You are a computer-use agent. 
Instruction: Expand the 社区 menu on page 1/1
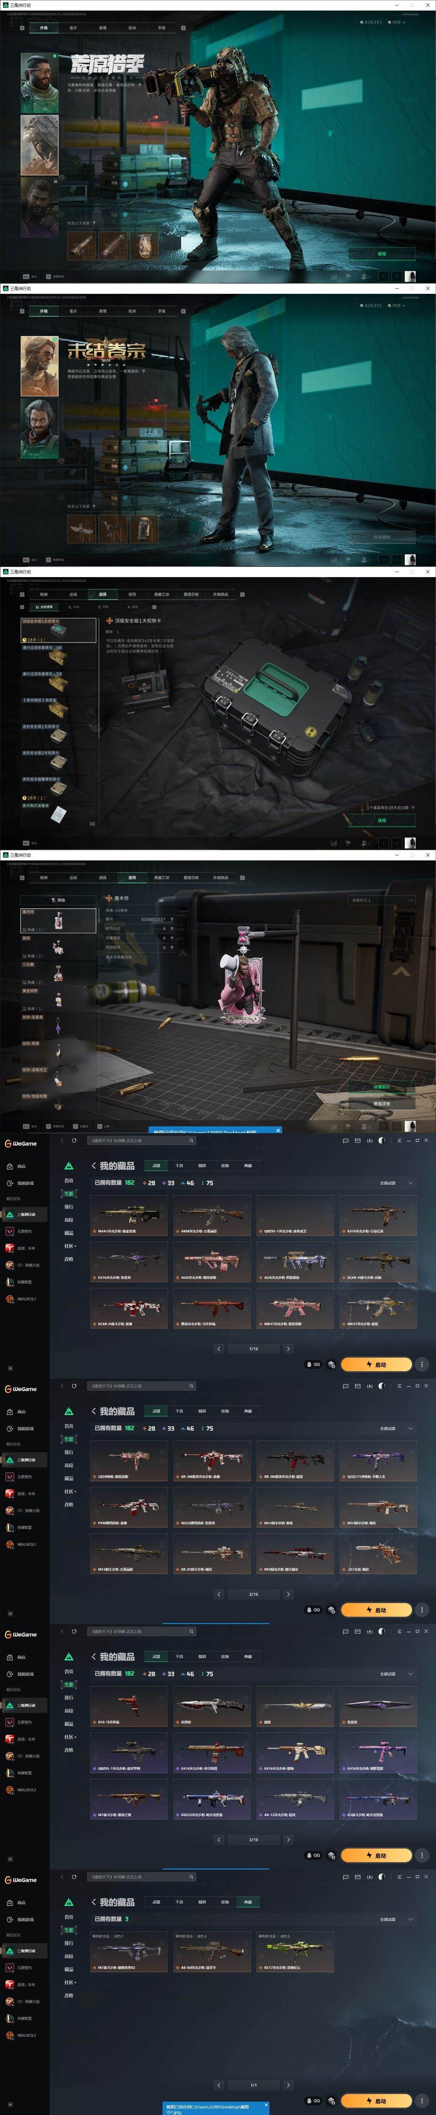[x=70, y=1983]
